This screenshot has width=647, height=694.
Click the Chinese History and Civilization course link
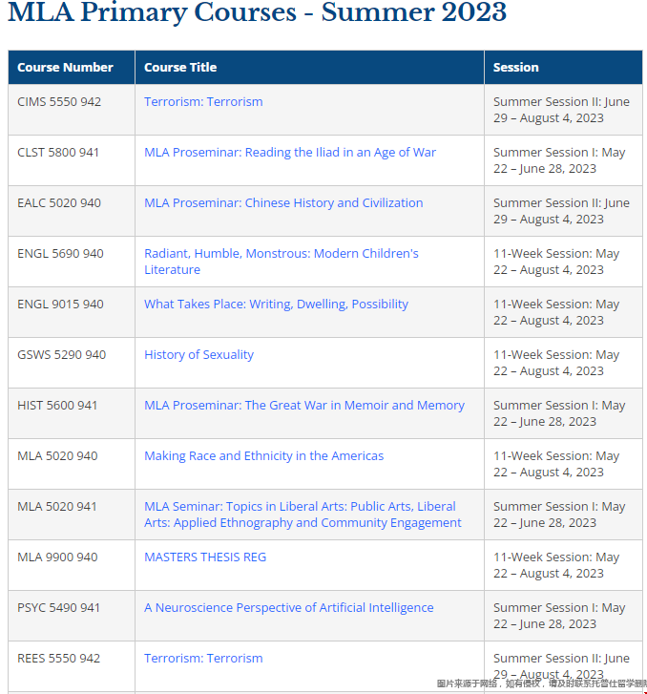(283, 203)
